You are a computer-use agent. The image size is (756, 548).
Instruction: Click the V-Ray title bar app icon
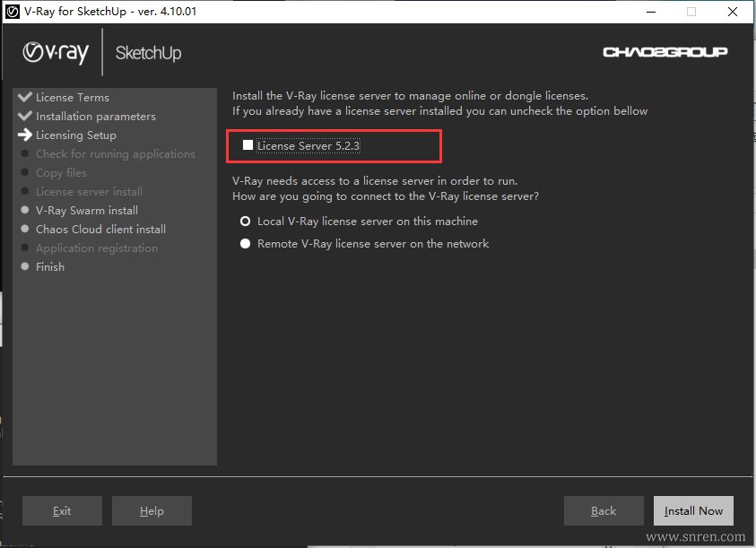point(12,12)
